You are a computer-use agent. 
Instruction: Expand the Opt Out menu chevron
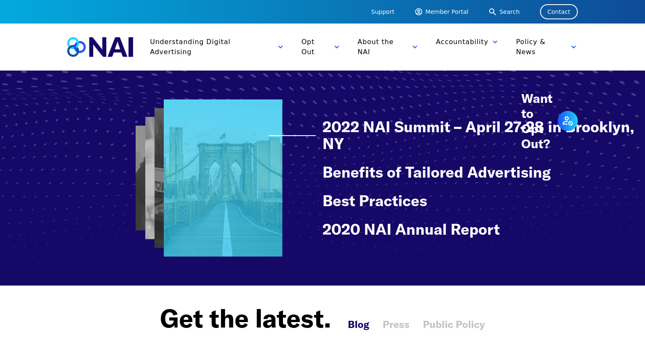click(x=337, y=47)
